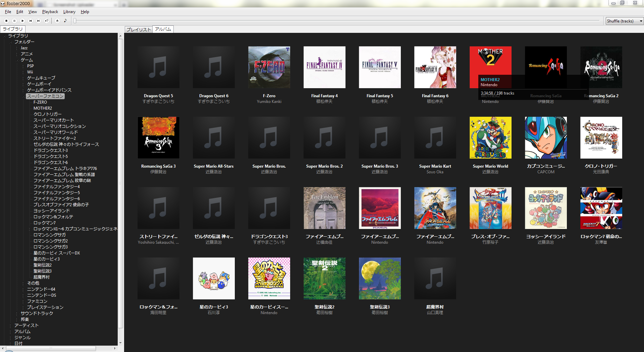Expand the アルバム tree node
The image size is (644, 352).
click(11, 332)
